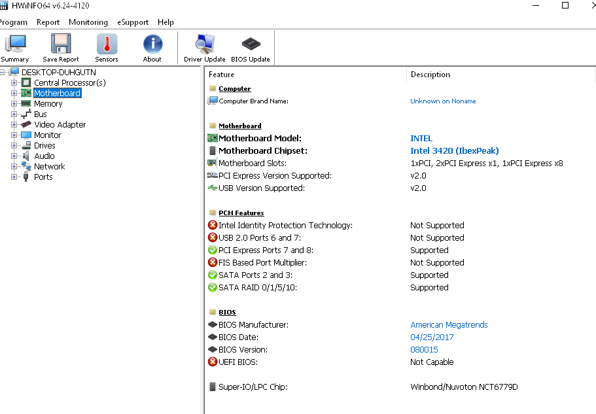Screen dimensions: 596x414
Task: Click the Drives icon in tree
Action: point(26,145)
